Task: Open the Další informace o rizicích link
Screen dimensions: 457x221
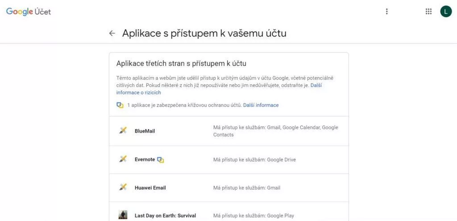Action: point(219,89)
